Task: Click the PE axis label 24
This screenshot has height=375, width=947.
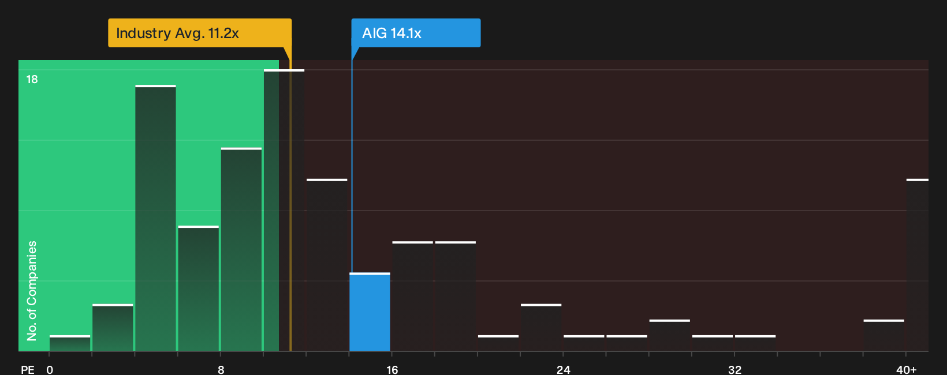Action: [564, 370]
